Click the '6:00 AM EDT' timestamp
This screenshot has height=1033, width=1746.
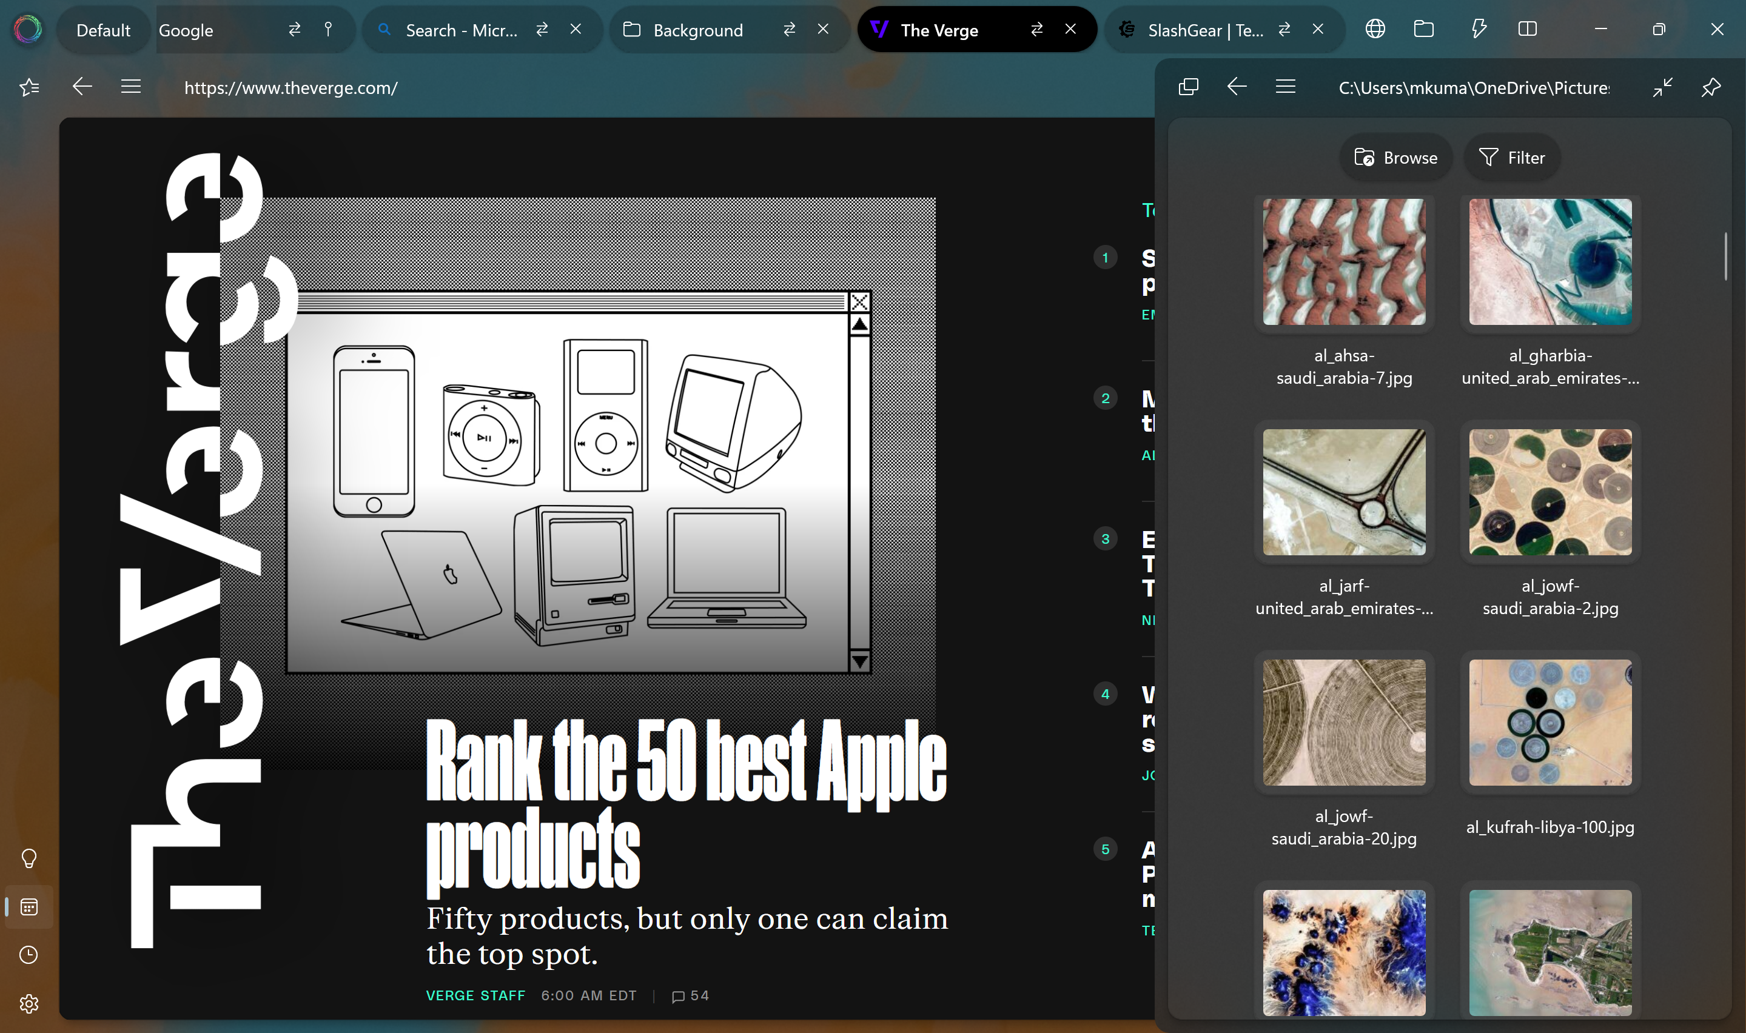pyautogui.click(x=589, y=995)
